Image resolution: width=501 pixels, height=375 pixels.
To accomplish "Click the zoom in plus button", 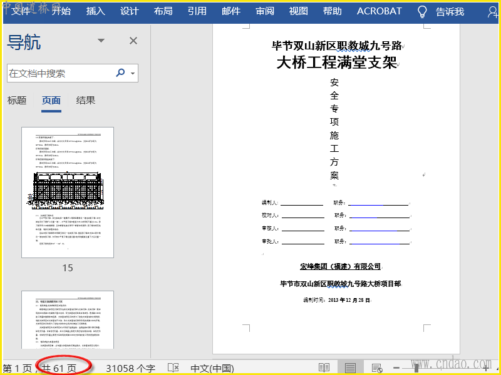I will [x=486, y=368].
